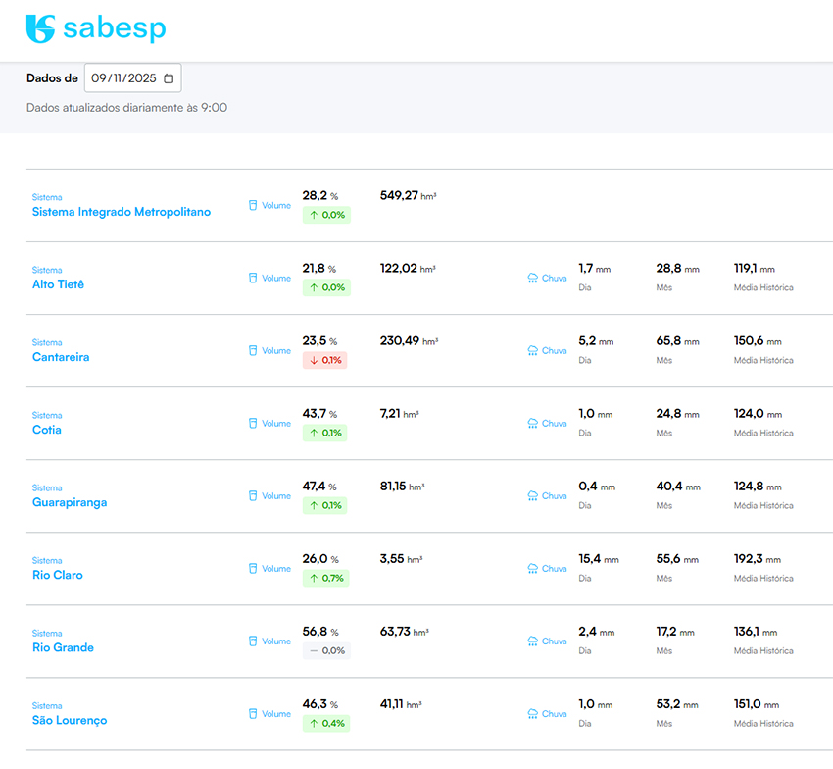
Task: Click the Cotia volume bucket icon
Action: click(252, 424)
